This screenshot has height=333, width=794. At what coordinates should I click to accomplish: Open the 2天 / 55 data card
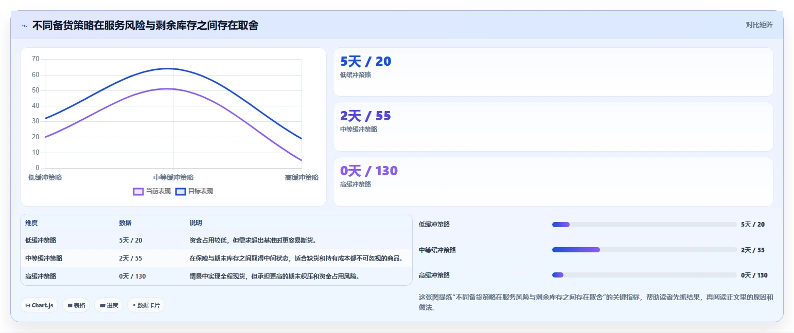[553, 126]
